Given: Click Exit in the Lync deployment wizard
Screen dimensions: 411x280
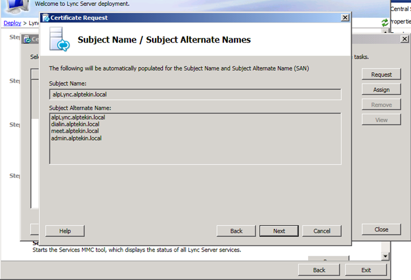Looking at the screenshot, I should pyautogui.click(x=366, y=270).
